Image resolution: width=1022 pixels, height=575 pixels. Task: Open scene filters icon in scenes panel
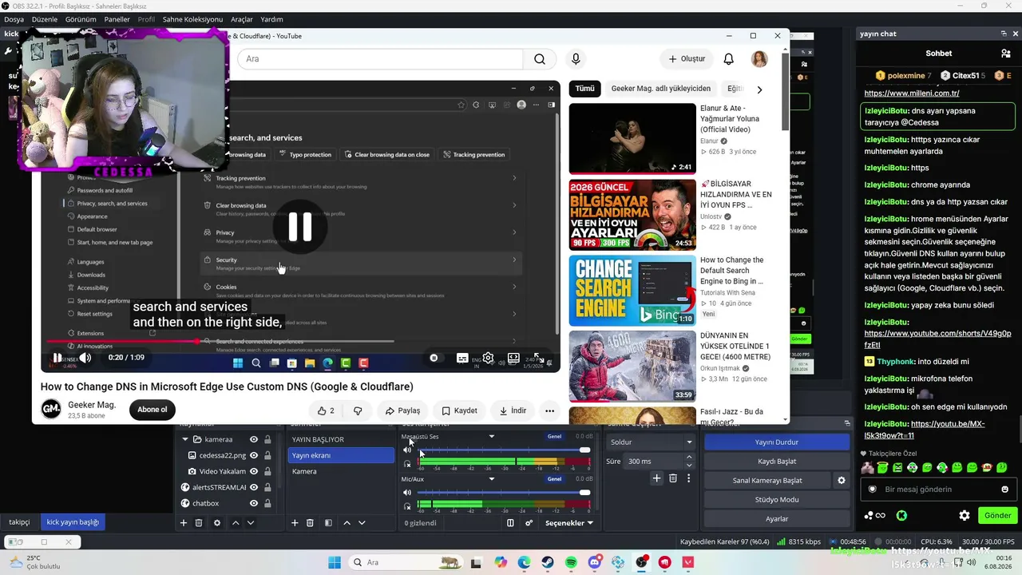(x=328, y=523)
